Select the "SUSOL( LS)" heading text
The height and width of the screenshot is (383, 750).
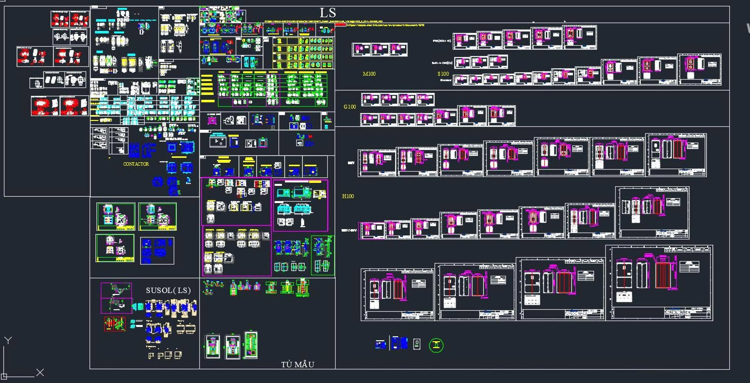click(x=168, y=291)
